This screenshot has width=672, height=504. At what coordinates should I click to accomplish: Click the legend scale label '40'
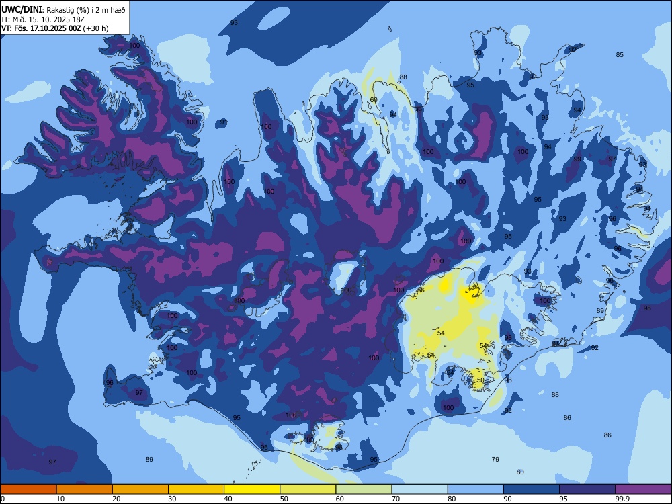(228, 499)
